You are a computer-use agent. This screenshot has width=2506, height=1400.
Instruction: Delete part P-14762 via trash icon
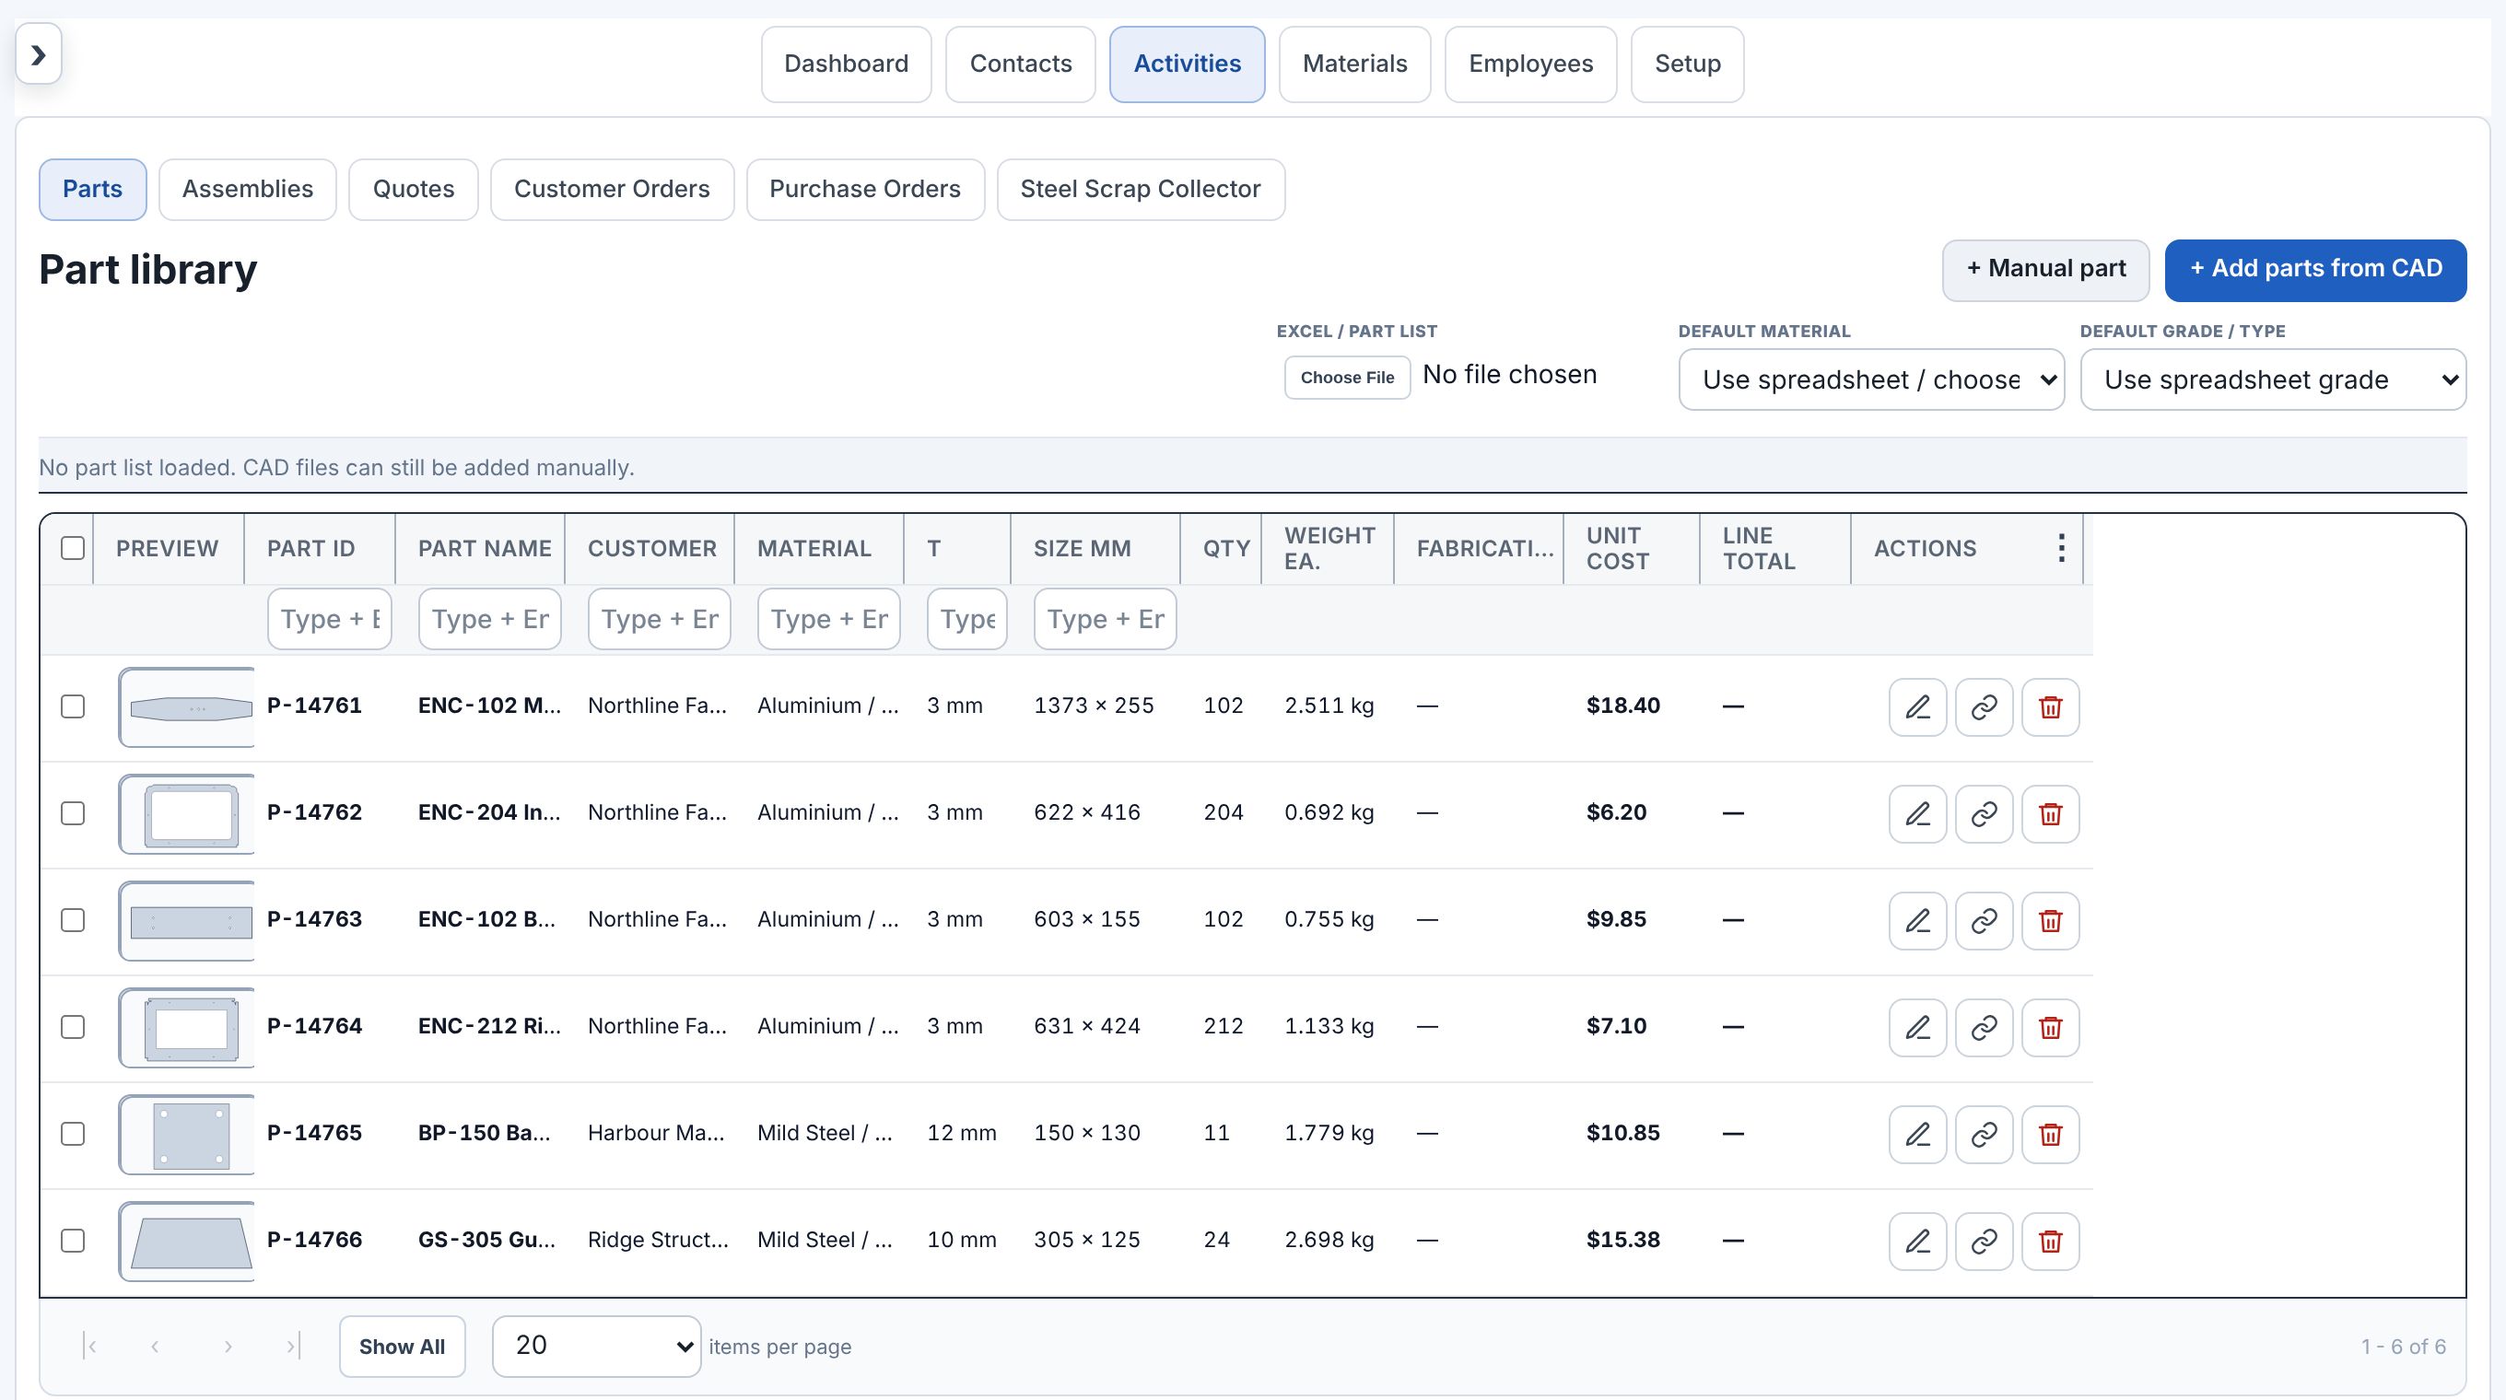2051,814
